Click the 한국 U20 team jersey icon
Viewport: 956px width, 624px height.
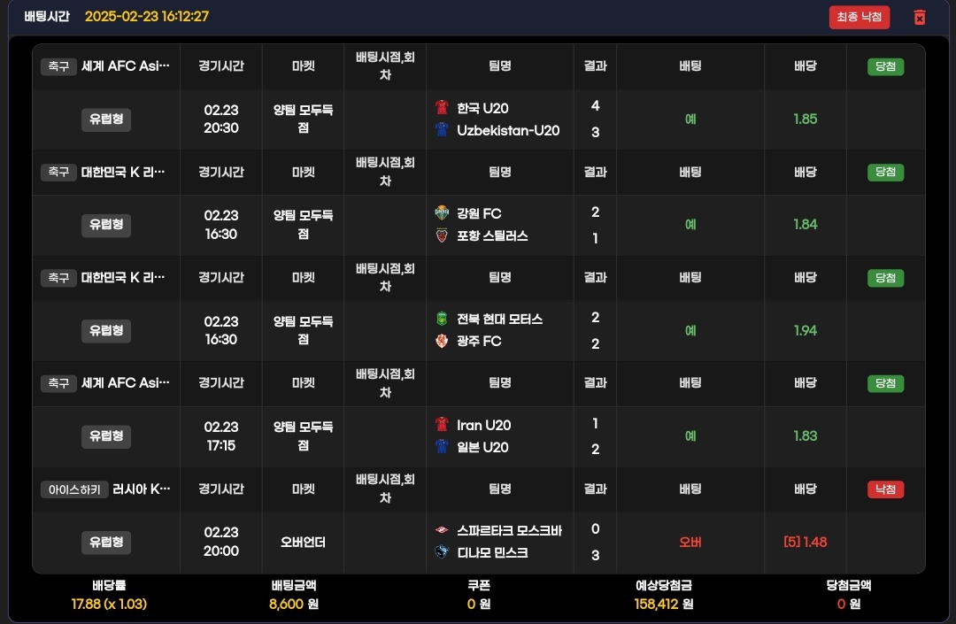click(442, 108)
